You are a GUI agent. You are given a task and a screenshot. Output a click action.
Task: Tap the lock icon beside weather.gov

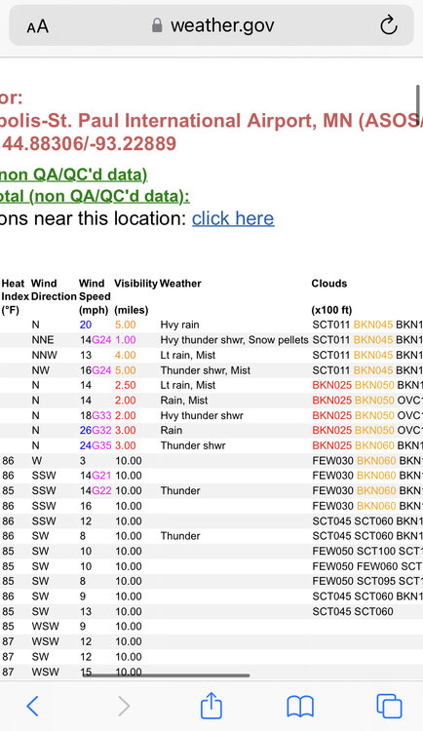[157, 25]
